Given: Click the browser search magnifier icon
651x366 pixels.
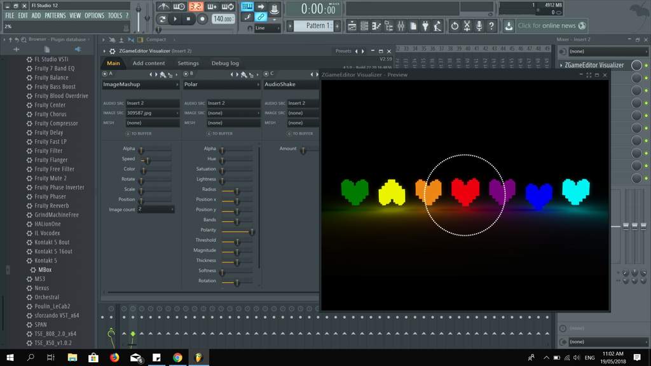Looking at the screenshot, I should [24, 39].
